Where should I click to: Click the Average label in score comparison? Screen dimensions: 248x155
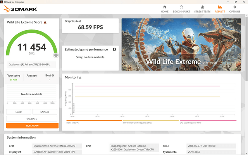click(32, 76)
